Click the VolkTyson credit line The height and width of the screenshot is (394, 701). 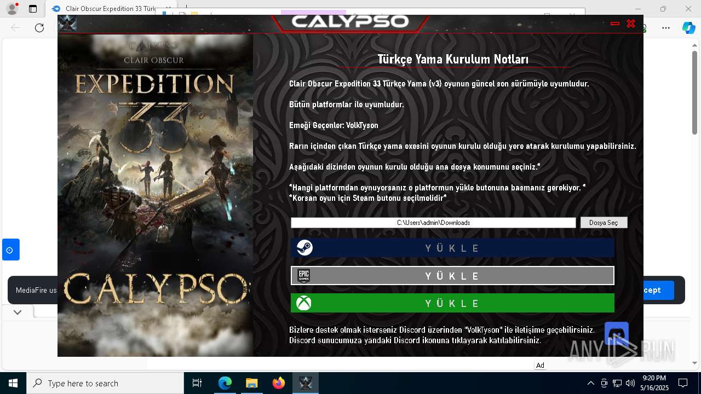coord(334,125)
